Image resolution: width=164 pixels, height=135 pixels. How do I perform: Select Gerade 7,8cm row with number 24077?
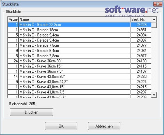pyautogui.click(x=80, y=45)
